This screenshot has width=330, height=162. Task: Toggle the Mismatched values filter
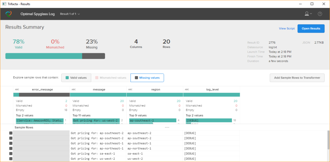[111, 78]
